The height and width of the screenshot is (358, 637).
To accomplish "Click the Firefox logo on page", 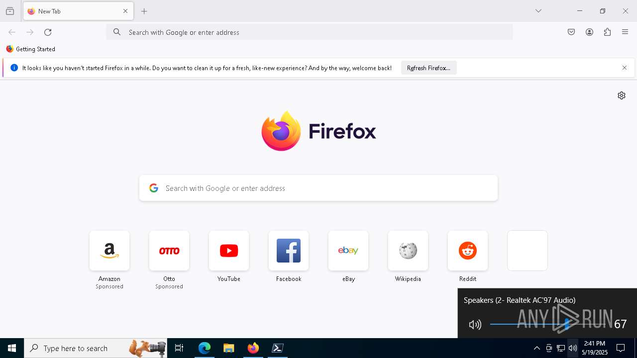I will (x=318, y=131).
